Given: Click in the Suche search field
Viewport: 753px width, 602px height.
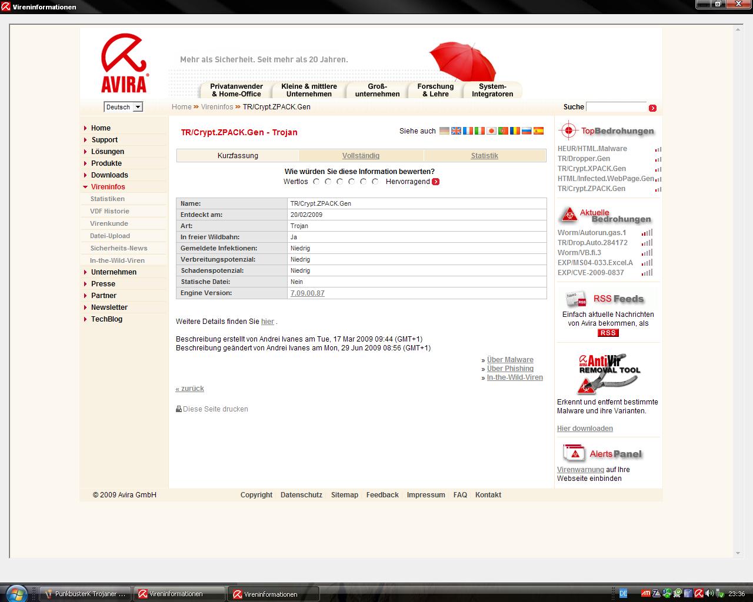Looking at the screenshot, I should click(616, 107).
